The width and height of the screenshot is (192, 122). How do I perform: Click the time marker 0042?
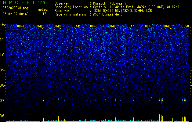tap(39, 26)
